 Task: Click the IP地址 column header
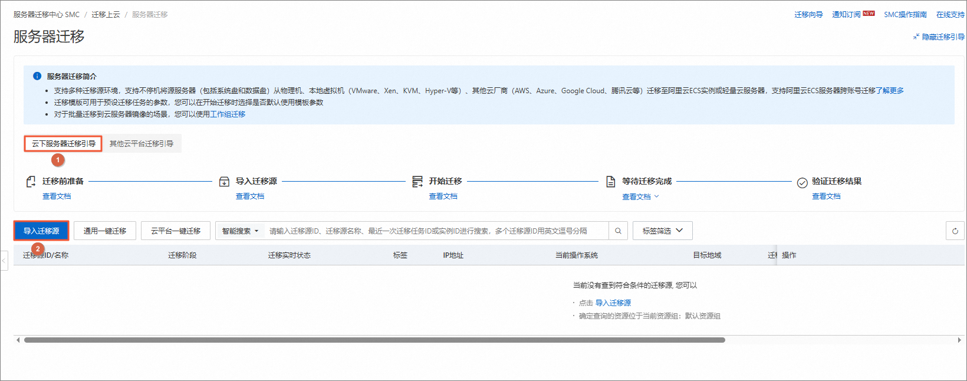[x=453, y=255]
